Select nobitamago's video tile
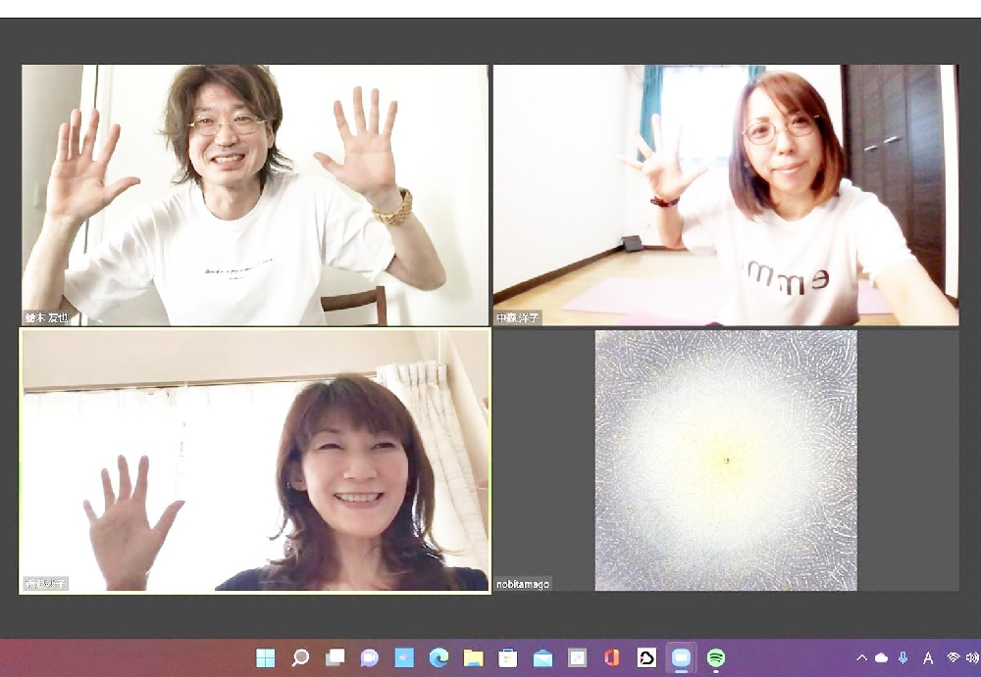 tap(726, 460)
